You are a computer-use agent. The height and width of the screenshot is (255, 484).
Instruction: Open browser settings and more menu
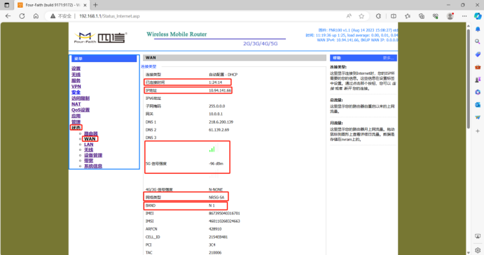pos(464,16)
